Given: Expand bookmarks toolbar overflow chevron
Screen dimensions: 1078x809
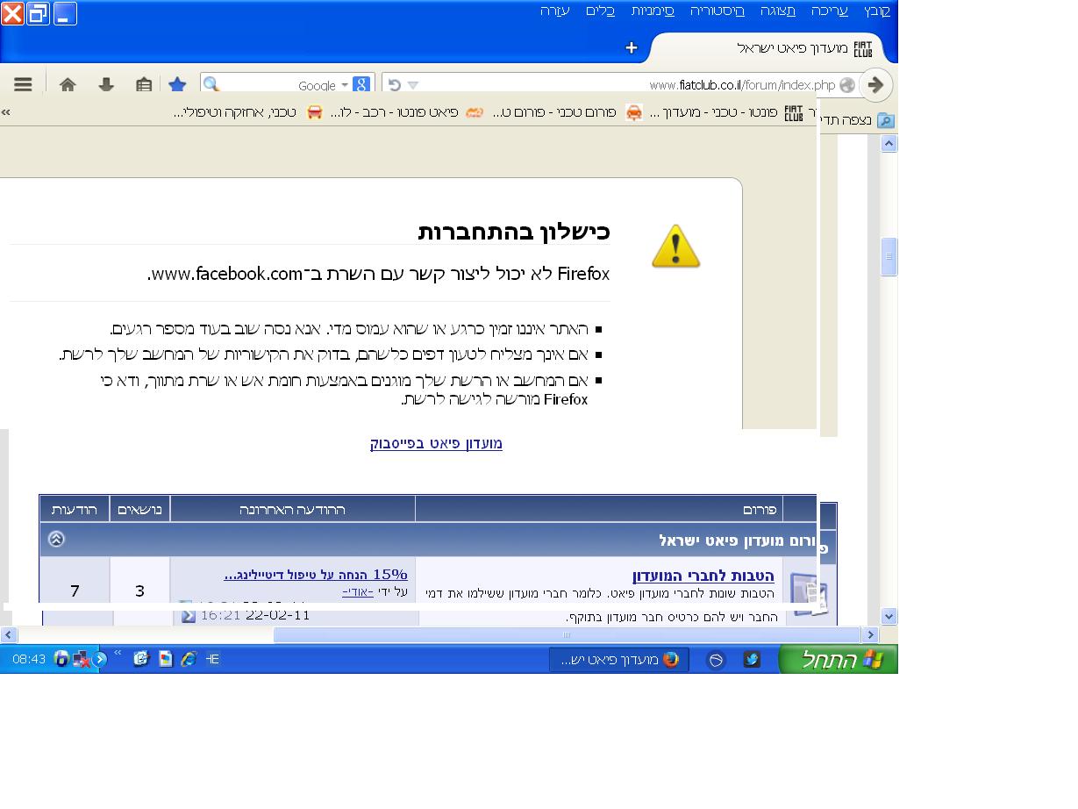Looking at the screenshot, I should pos(6,112).
